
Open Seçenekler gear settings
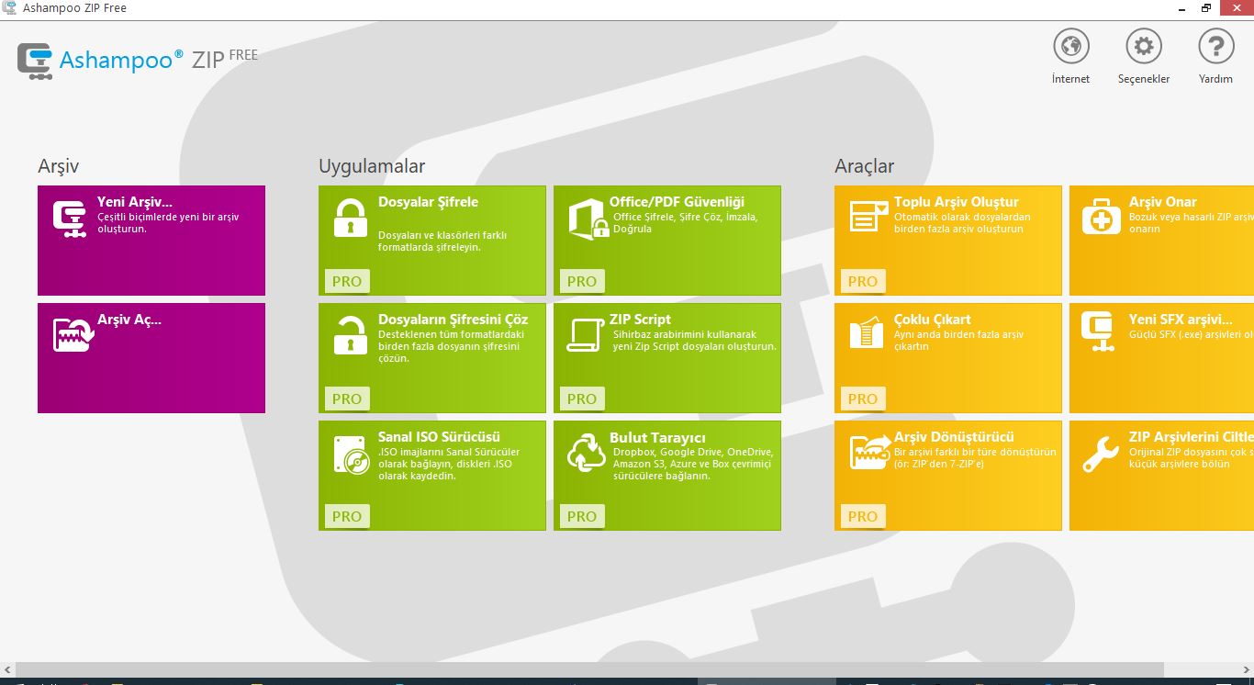click(x=1144, y=46)
